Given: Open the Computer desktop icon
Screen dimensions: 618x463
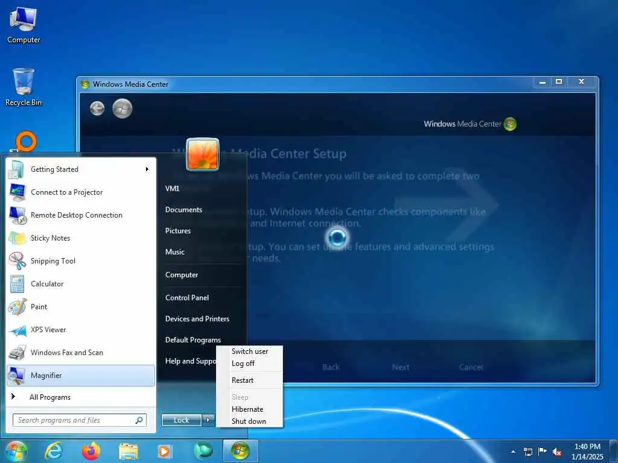Looking at the screenshot, I should coord(24,25).
